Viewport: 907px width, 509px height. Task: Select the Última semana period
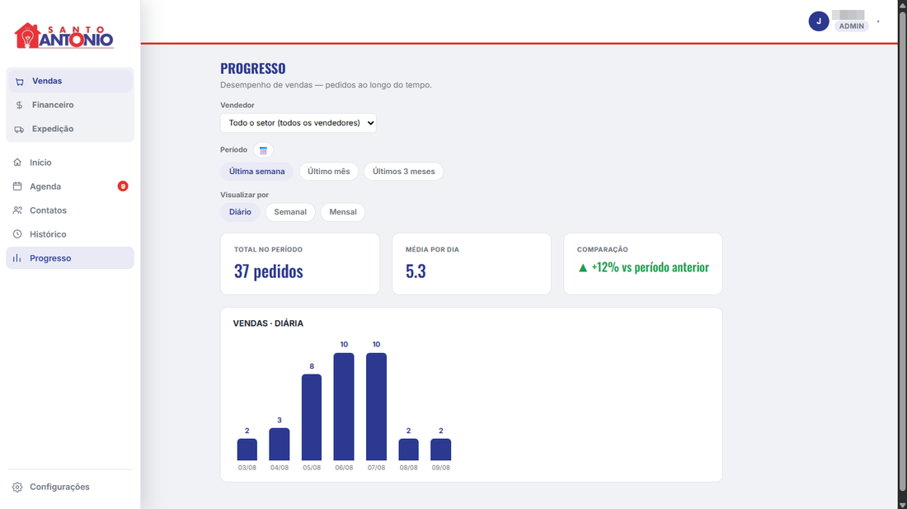256,172
